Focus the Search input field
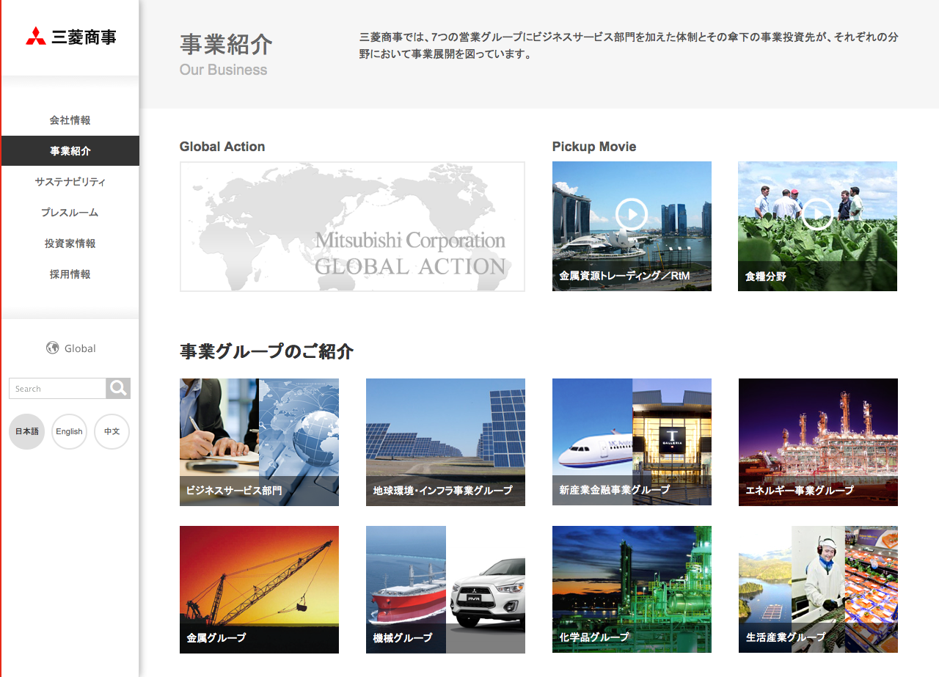This screenshot has height=677, width=939. (x=58, y=388)
